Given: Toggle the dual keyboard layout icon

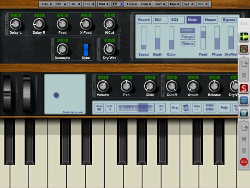Looking at the screenshot, I should tap(209, 108).
